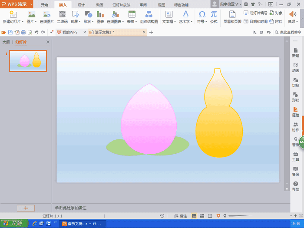Image resolution: width=304 pixels, height=228 pixels.
Task: Switch to the 设计 design ribbon tab
Action: (81, 5)
